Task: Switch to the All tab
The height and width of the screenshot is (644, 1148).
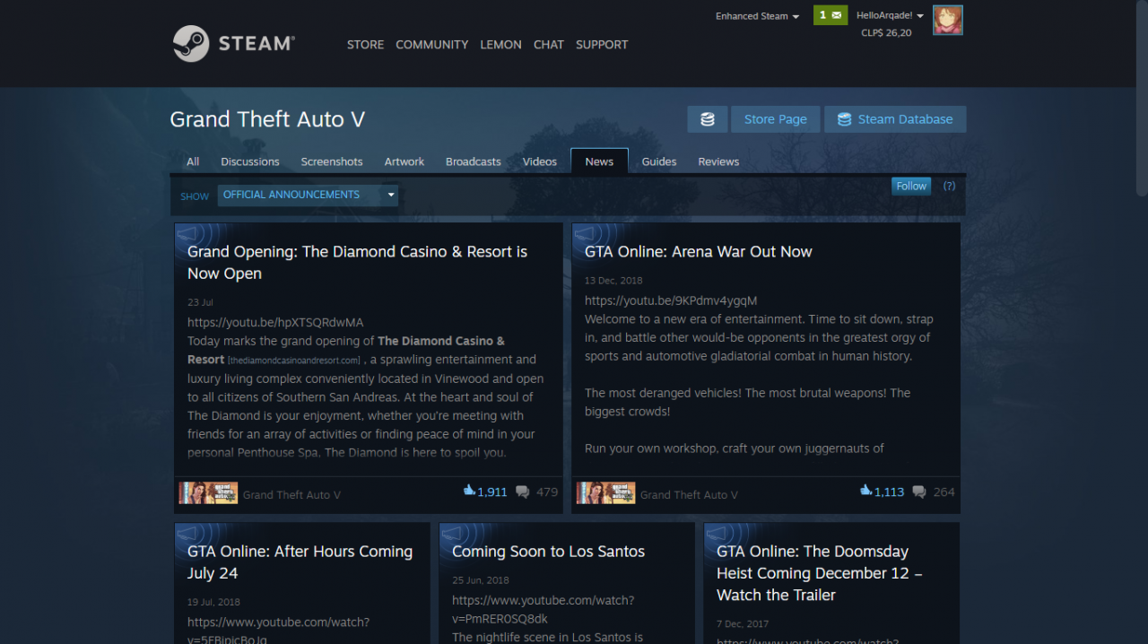Action: point(193,161)
